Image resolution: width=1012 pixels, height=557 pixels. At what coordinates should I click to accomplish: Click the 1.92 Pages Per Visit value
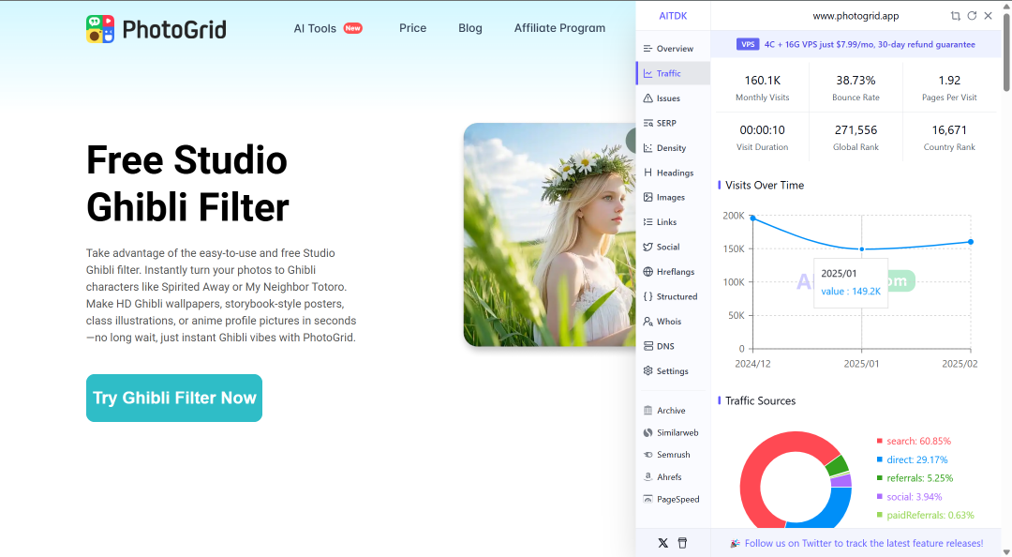click(949, 80)
